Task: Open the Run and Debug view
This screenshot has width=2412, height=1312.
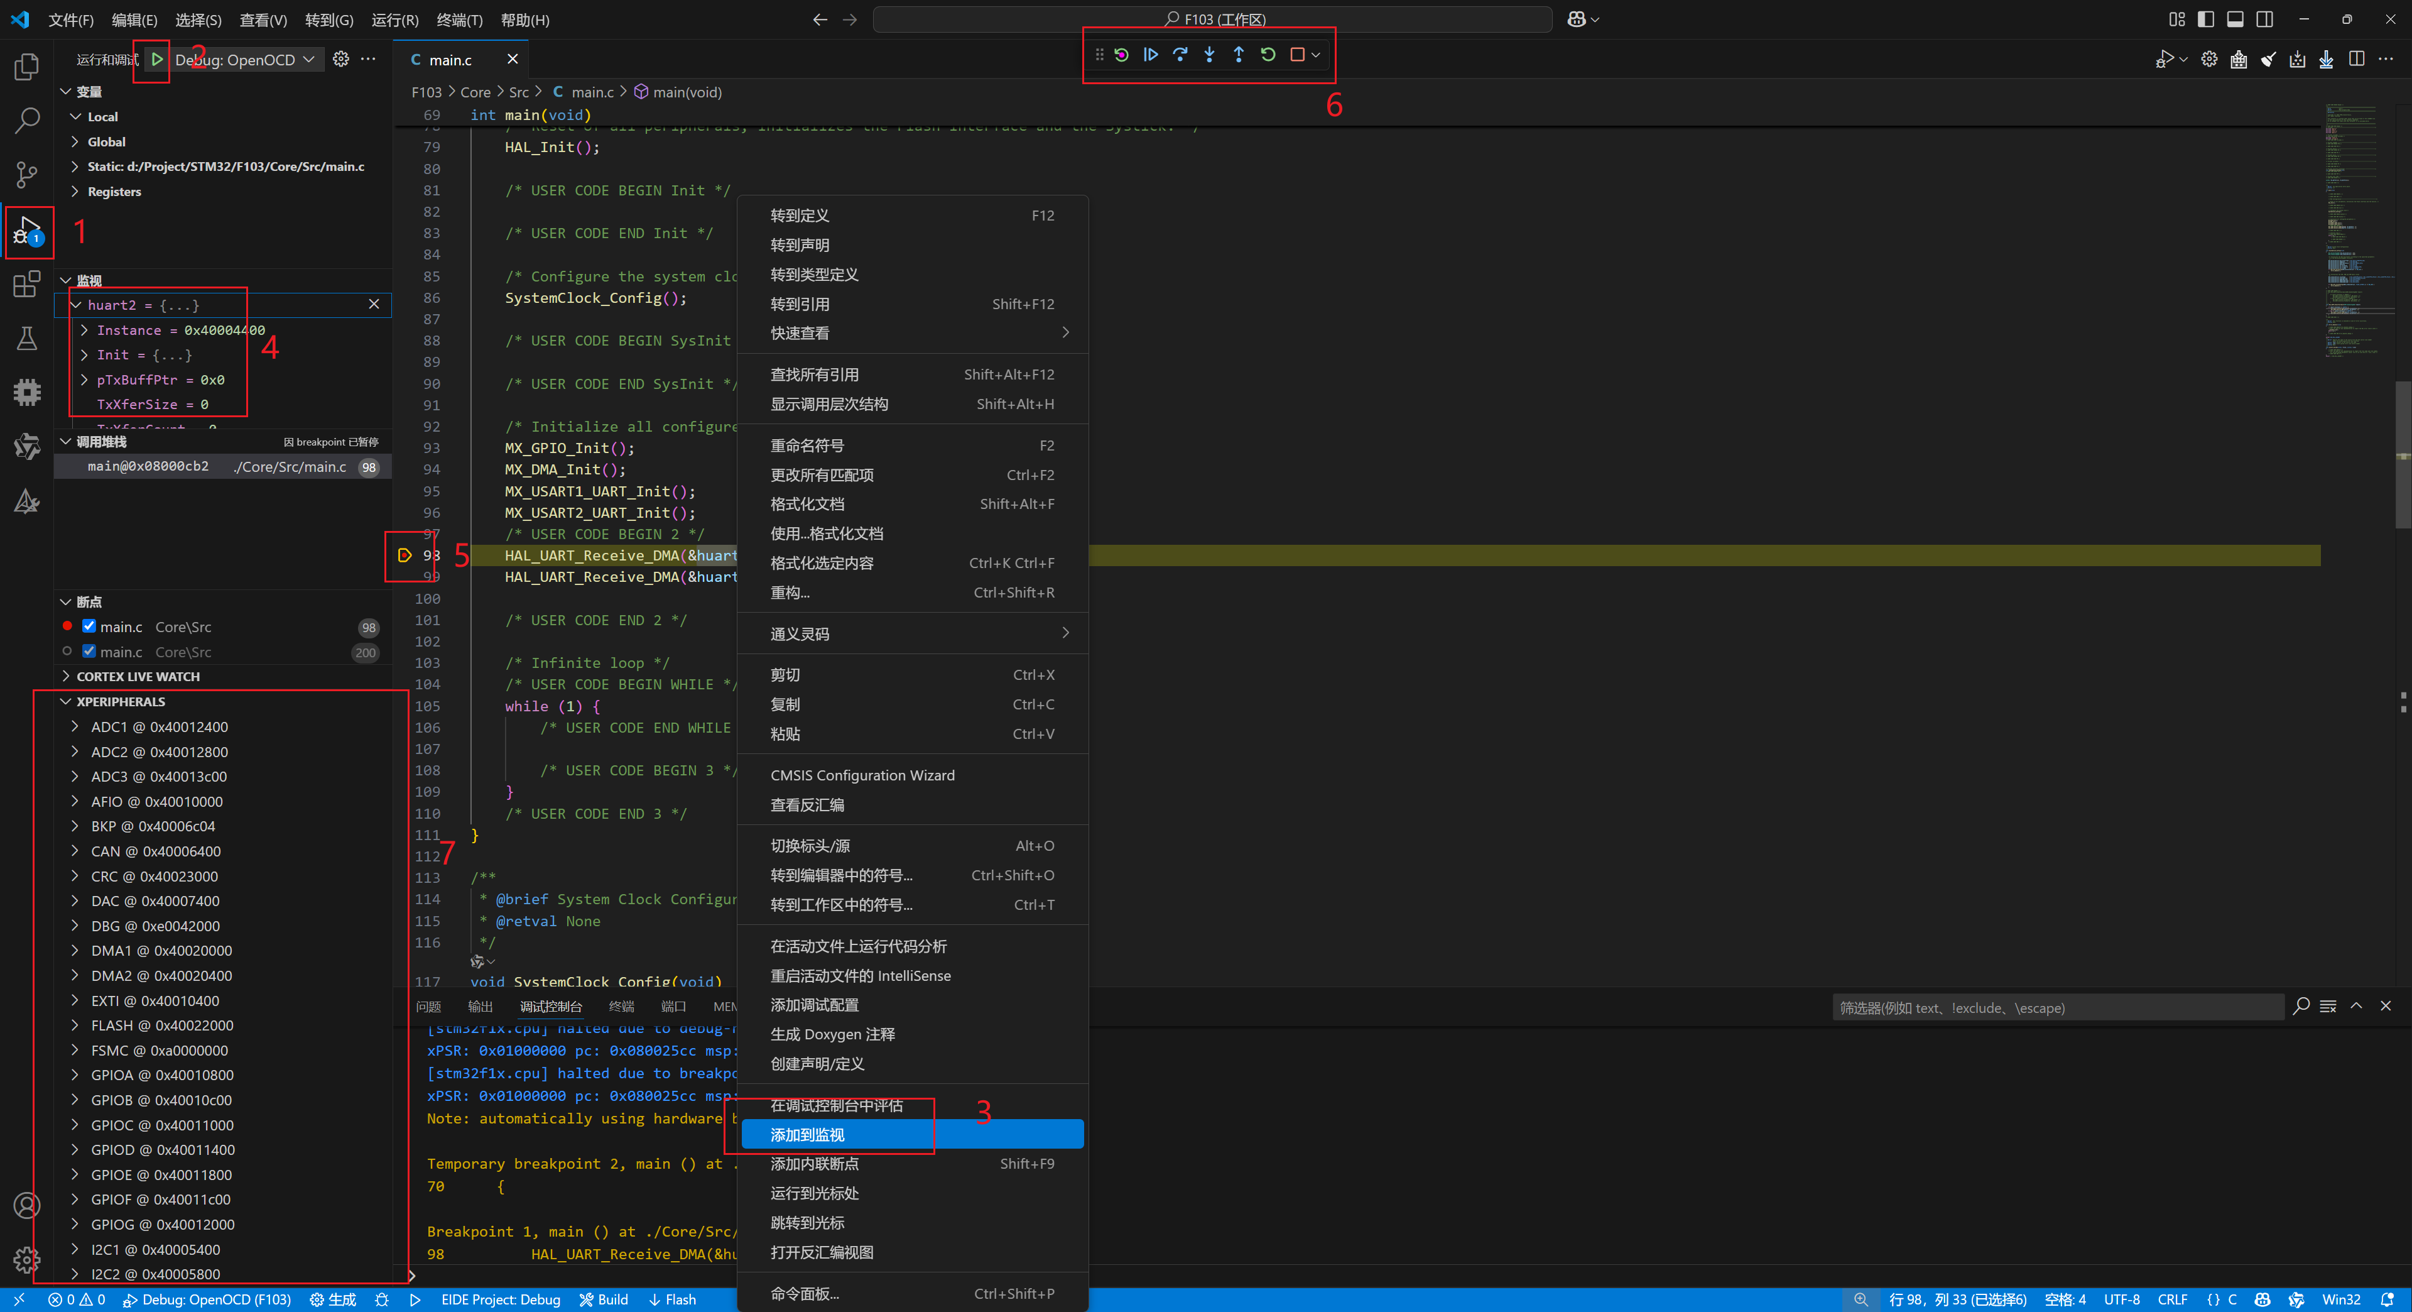Action: (27, 231)
